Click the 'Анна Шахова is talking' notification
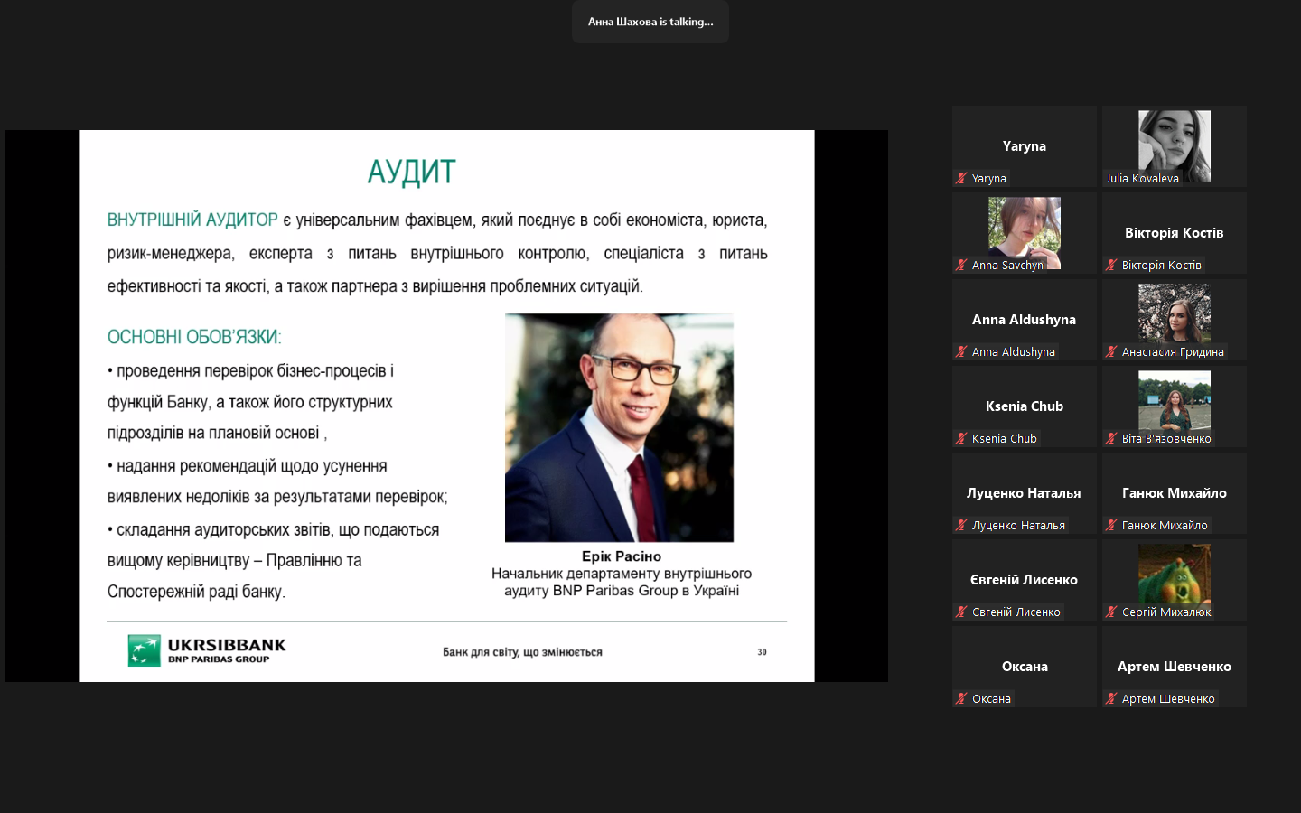This screenshot has width=1301, height=813. coord(650,22)
